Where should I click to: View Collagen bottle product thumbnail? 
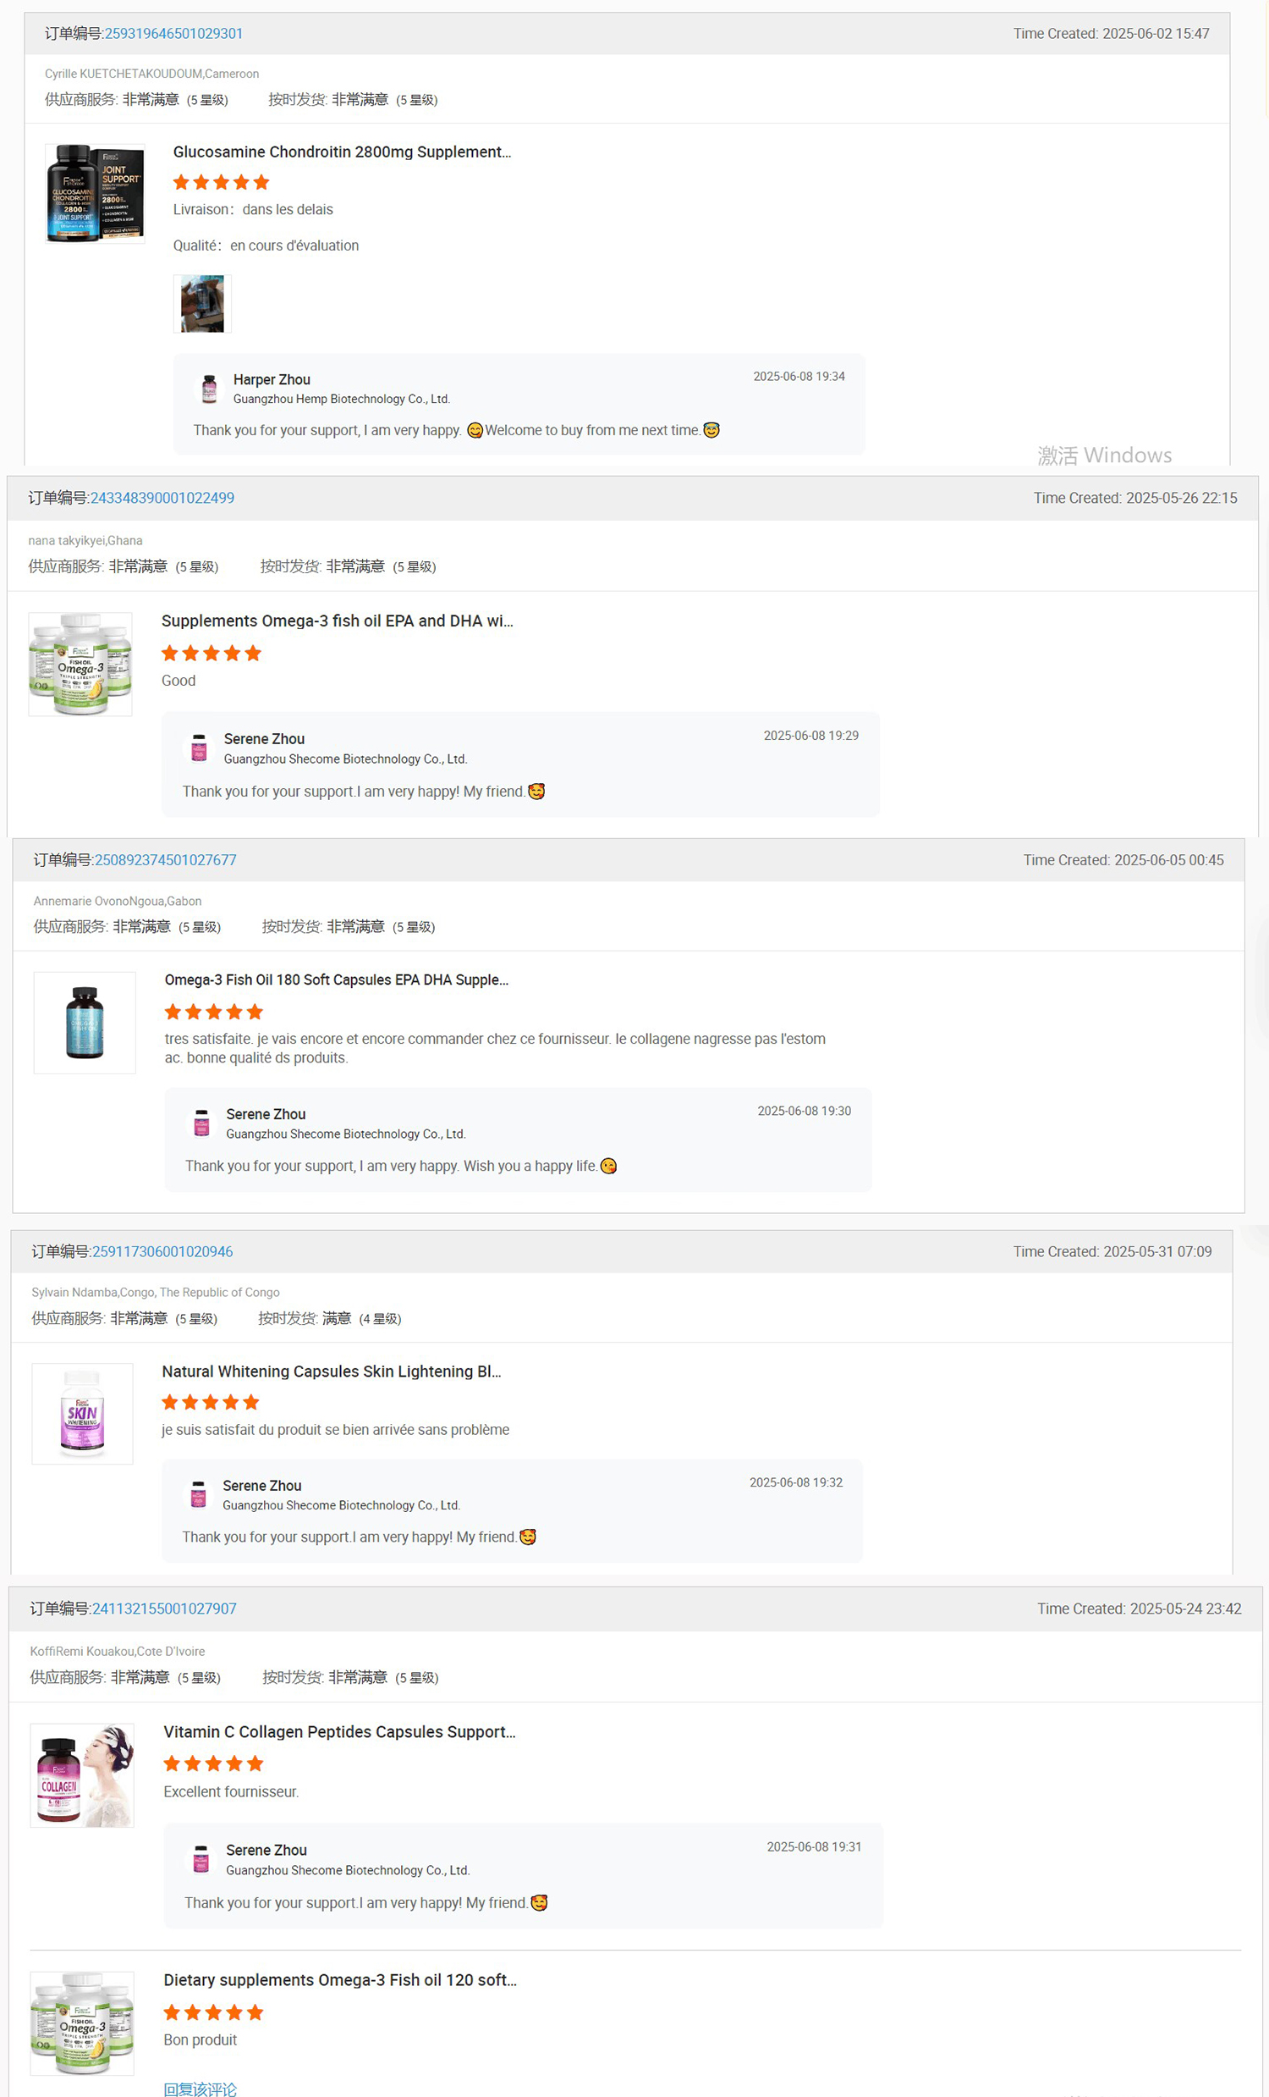82,1774
